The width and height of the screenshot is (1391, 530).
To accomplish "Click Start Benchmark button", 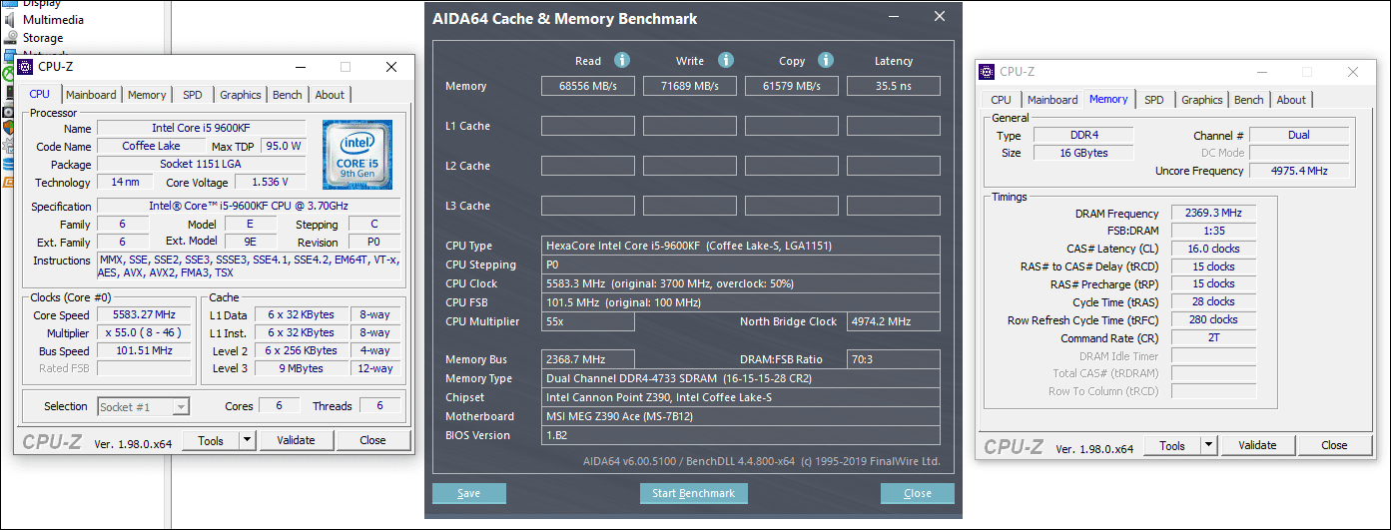I will 693,493.
